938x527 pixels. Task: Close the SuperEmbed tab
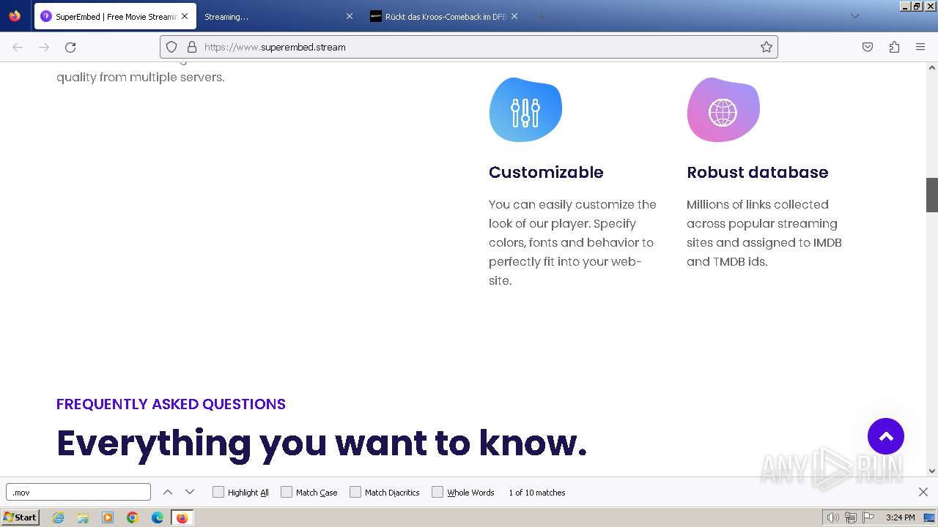coord(184,16)
